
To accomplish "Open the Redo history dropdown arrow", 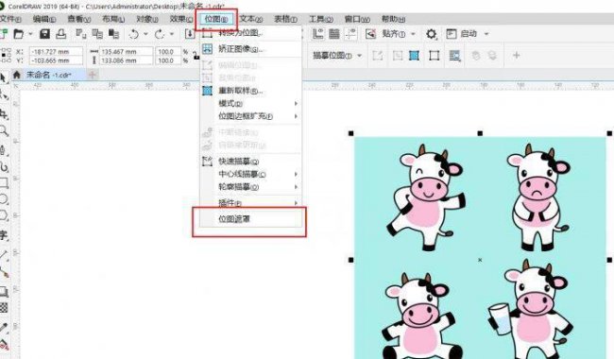I will point(172,34).
